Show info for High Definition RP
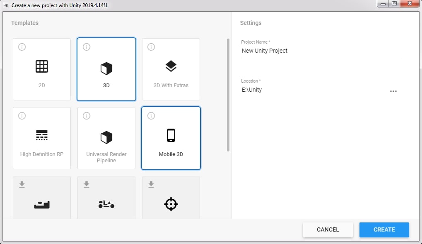Screen dimensions: 422x244 pos(22,116)
